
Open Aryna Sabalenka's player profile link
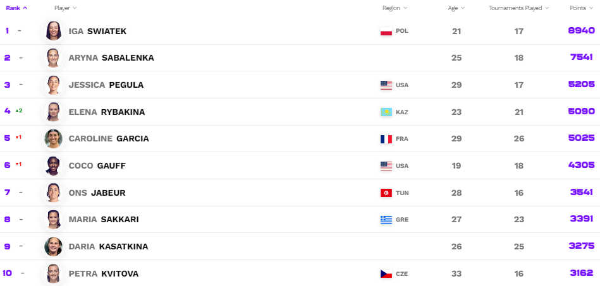click(x=111, y=57)
